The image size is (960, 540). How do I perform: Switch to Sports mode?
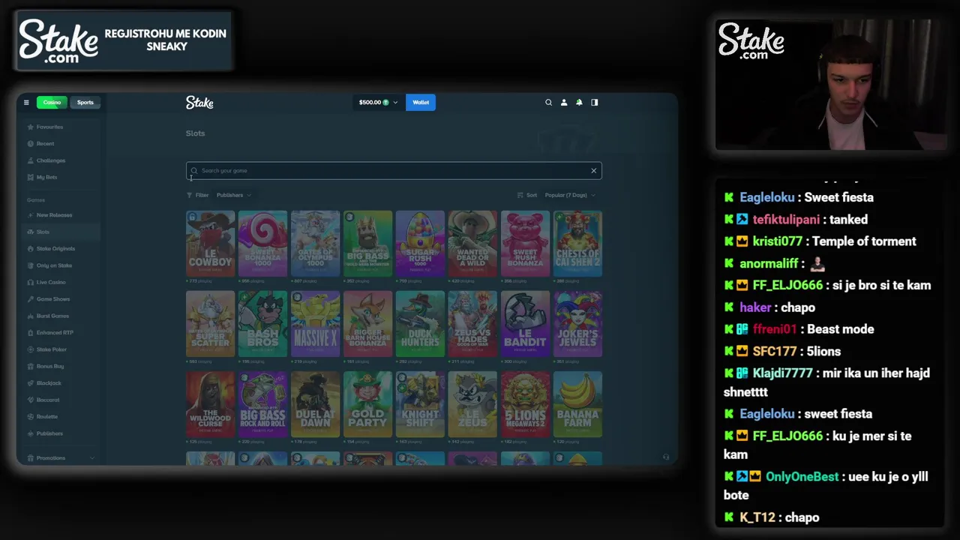85,103
